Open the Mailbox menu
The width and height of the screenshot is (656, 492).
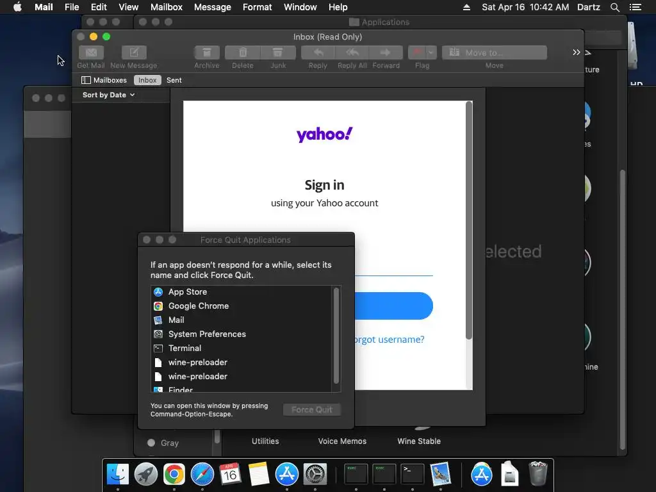point(167,7)
